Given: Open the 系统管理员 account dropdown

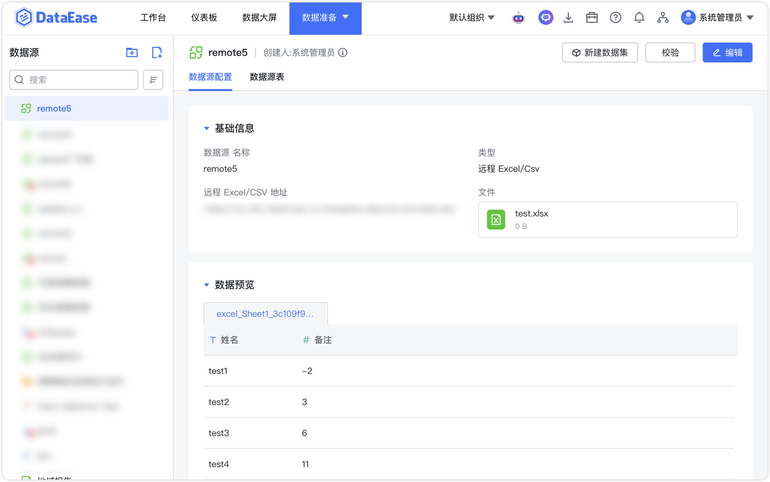Looking at the screenshot, I should tap(719, 17).
